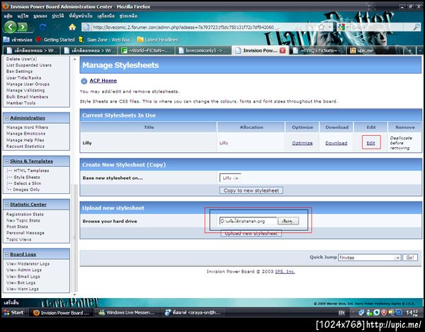This screenshot has height=332, width=425.
Task: Switch to the World-FiCtioN tab
Action: click(x=147, y=50)
